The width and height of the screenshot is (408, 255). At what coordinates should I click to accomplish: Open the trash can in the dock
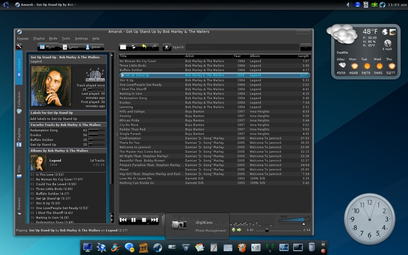[x=312, y=247]
